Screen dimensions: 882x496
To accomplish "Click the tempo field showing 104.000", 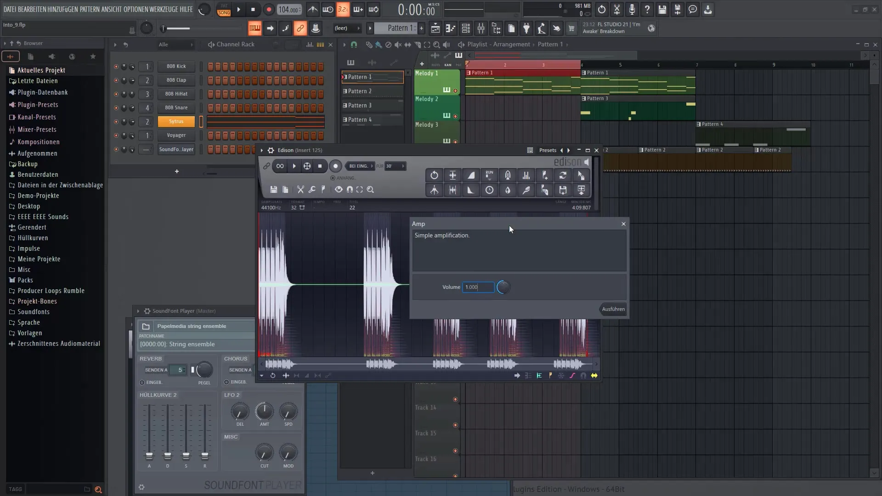I will (x=289, y=9).
